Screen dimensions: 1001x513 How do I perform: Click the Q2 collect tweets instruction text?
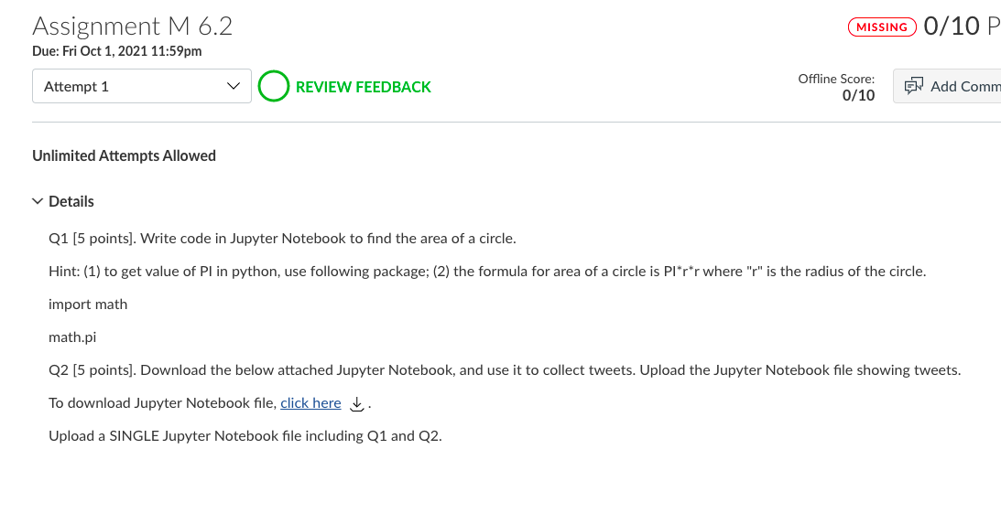point(505,370)
